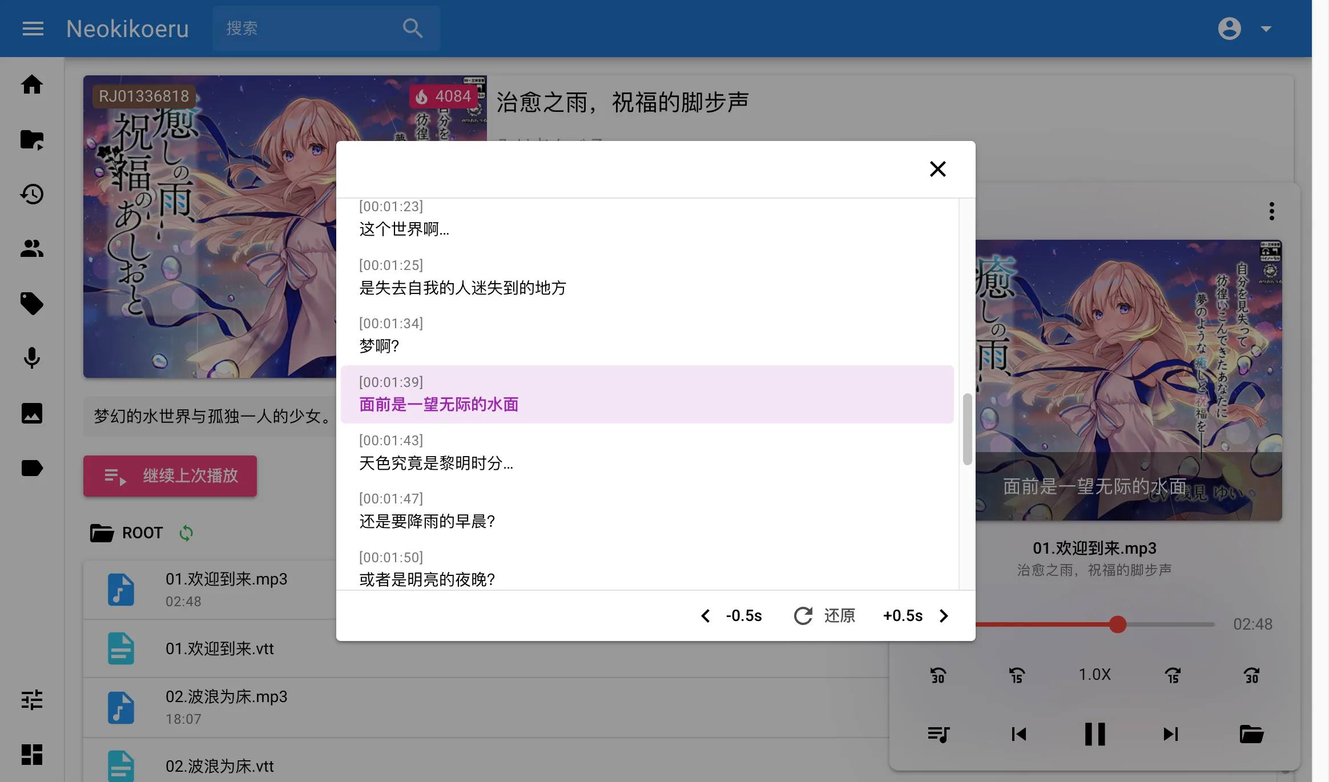1329x782 pixels.
Task: Skip to the next track
Action: point(1171,734)
